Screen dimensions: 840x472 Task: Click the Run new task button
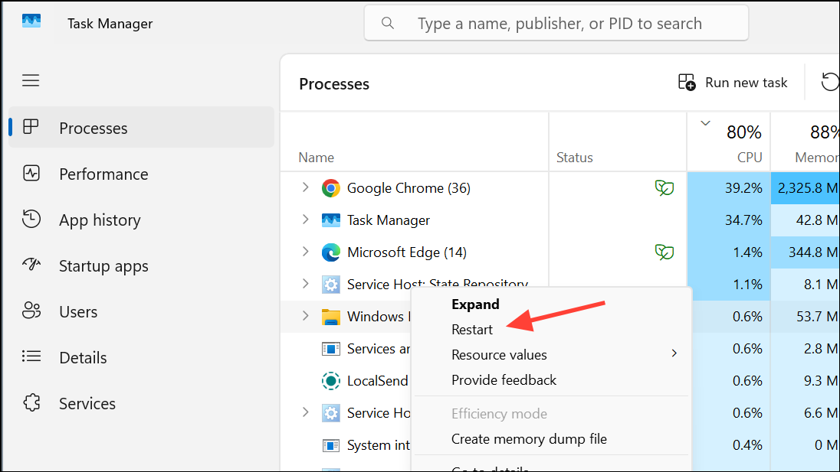[732, 82]
